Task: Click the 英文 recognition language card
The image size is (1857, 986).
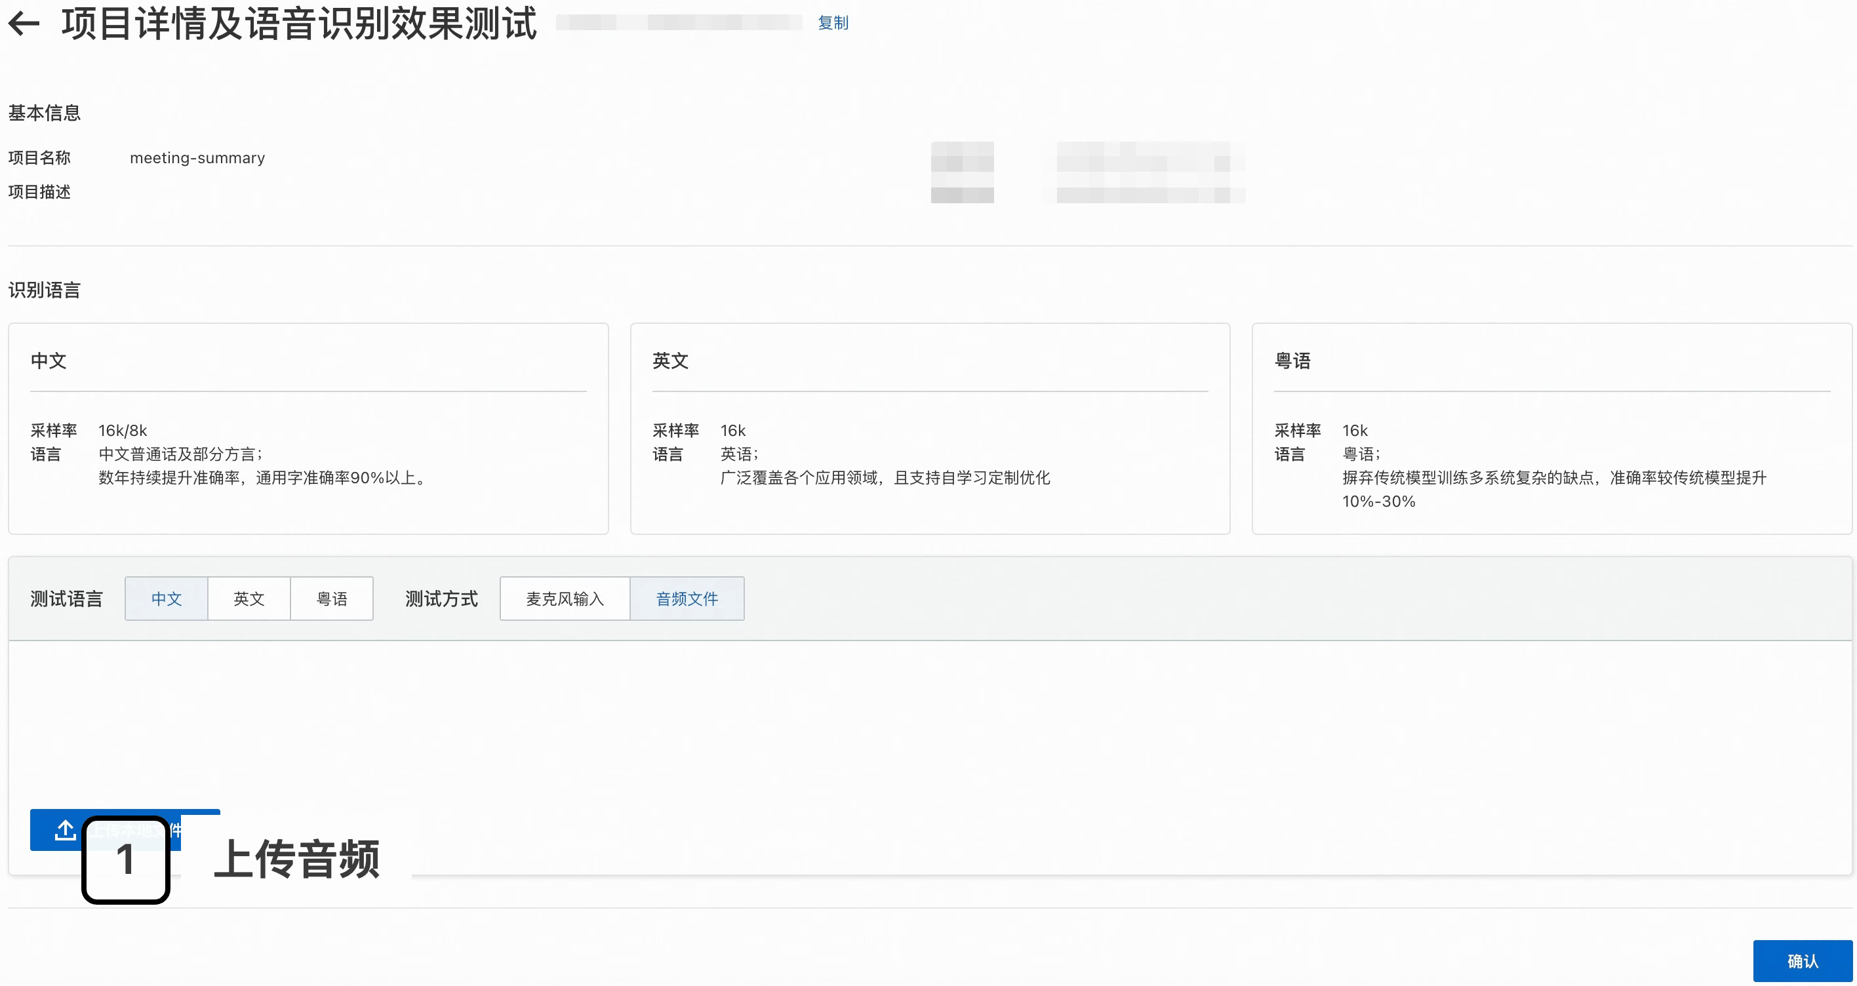Action: [x=929, y=428]
